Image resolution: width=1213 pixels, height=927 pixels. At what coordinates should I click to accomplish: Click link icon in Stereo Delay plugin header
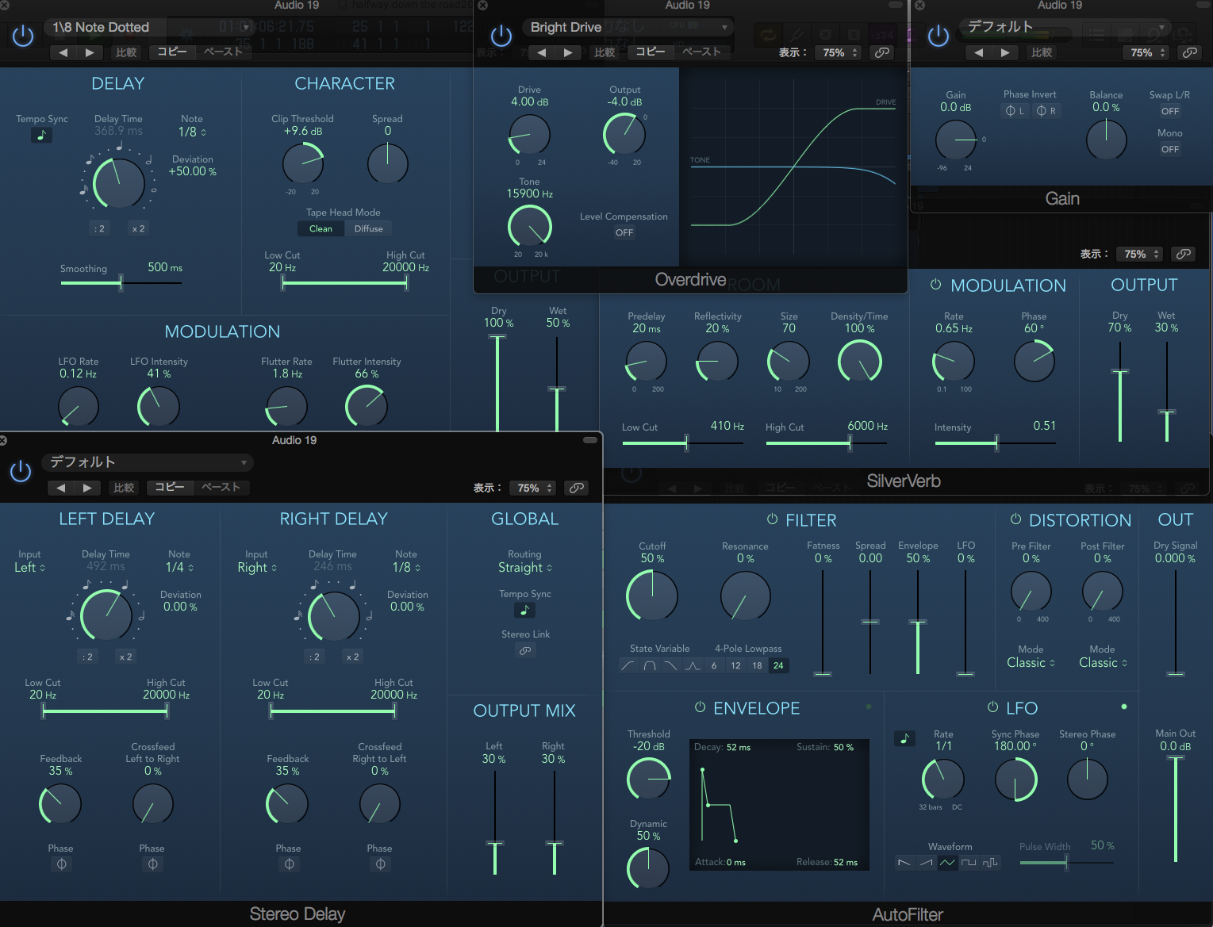click(x=577, y=488)
